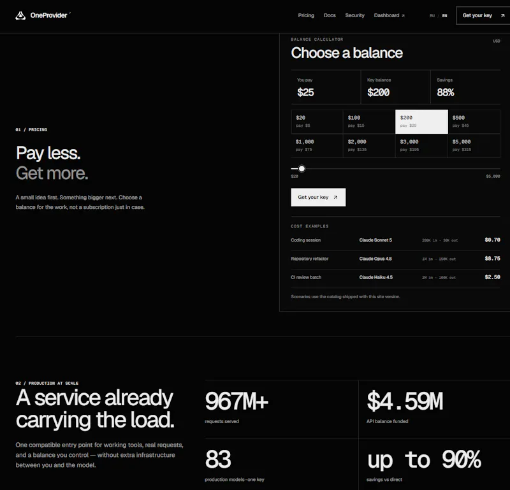
Task: Click the Savings 88% value
Action: [x=445, y=92]
